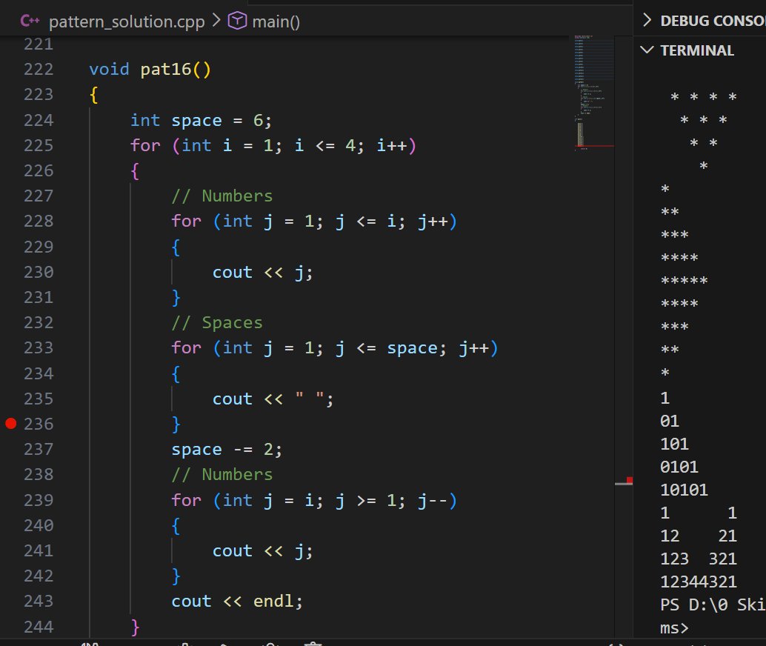Remove the breakpoint on line 236
The height and width of the screenshot is (646, 766).
pyautogui.click(x=11, y=423)
